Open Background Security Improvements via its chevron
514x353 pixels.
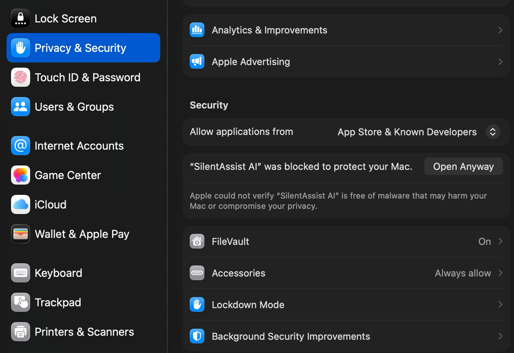point(500,336)
